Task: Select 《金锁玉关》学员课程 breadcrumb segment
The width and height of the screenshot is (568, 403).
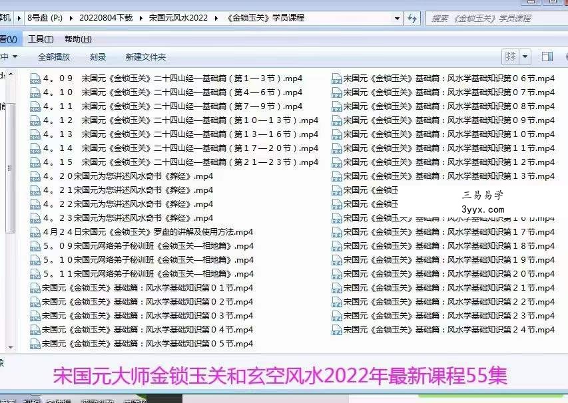Action: point(265,18)
